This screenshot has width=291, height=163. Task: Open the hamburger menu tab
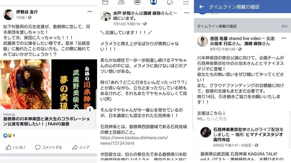coord(186,3)
